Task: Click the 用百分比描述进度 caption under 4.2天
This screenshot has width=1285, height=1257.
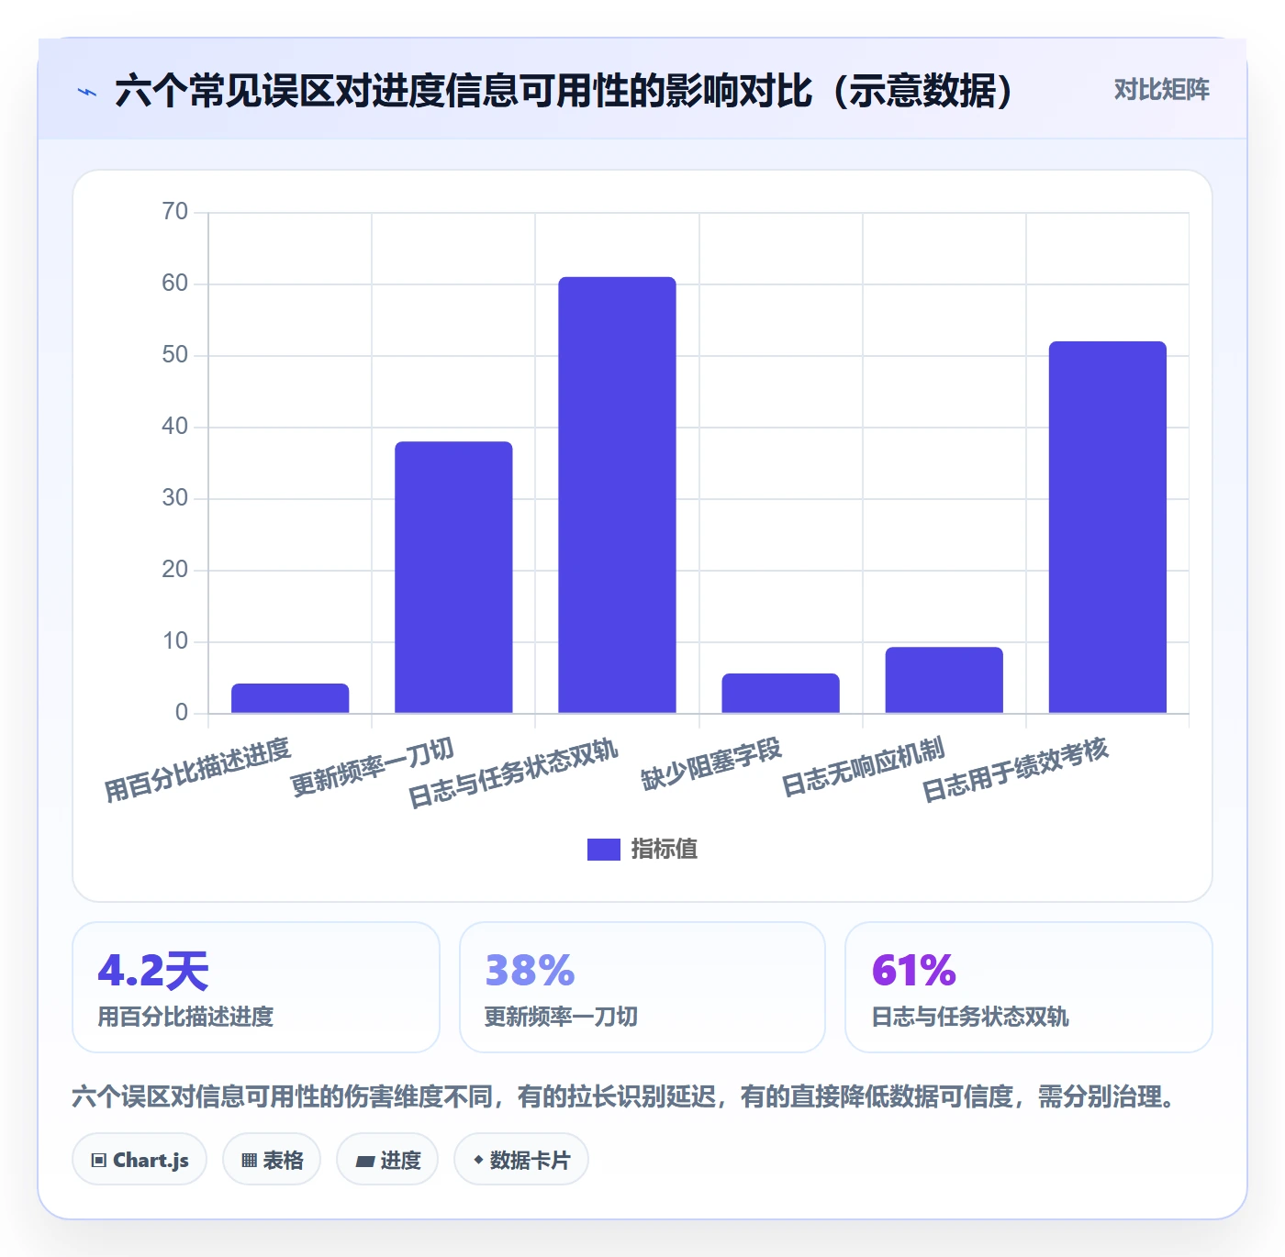Action: (x=186, y=1017)
